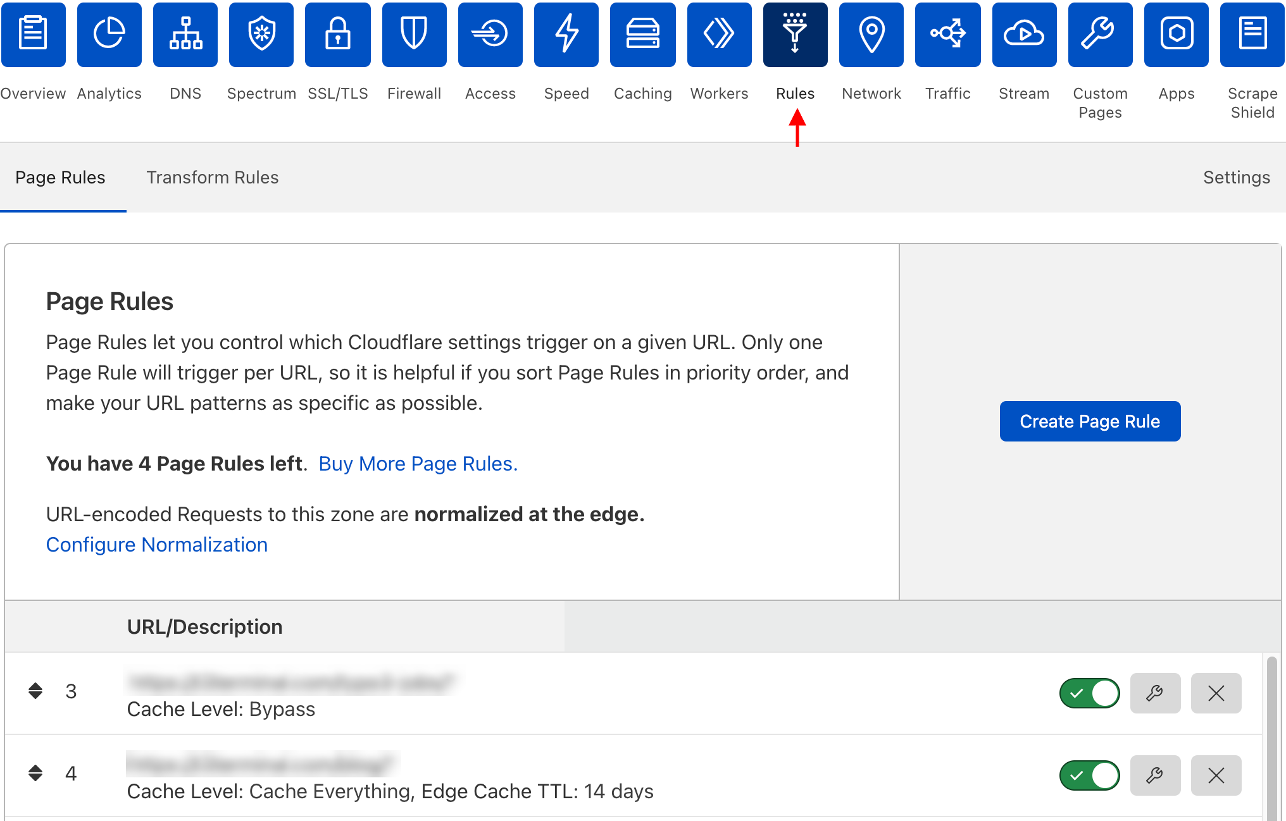Open the Scrape Shield section

click(1252, 34)
